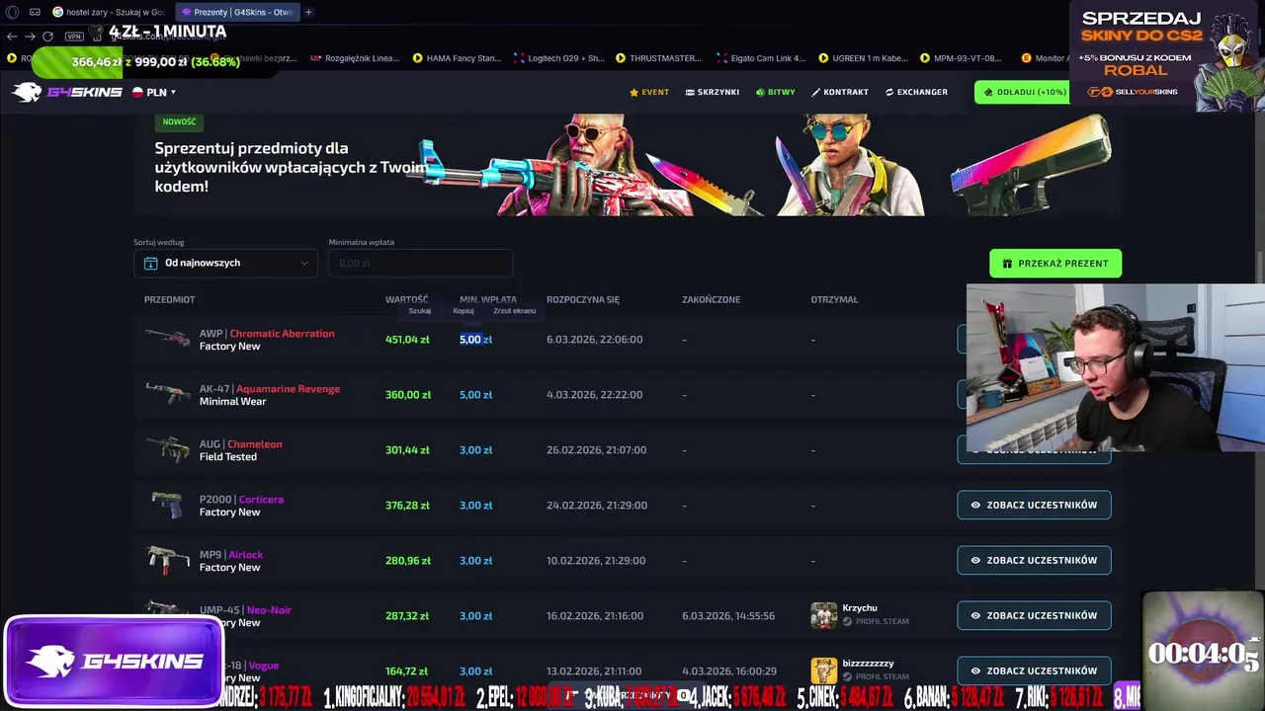
Task: Click the AK-47 weapon thumbnail
Action: coord(167,393)
